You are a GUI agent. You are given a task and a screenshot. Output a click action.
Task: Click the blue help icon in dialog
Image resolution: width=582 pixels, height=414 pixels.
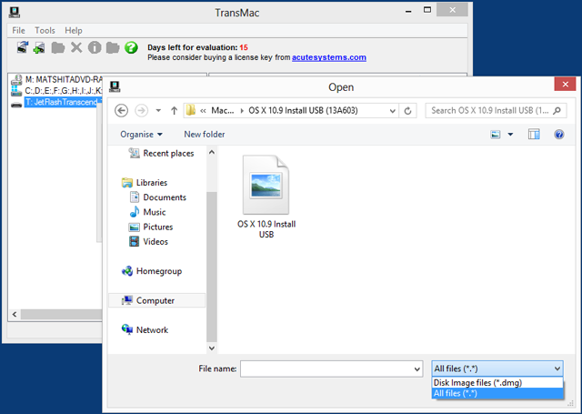(559, 135)
